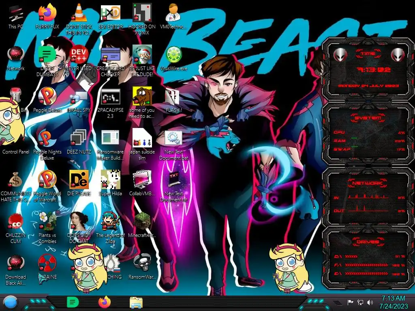Select the New Text Document.bat file
The height and width of the screenshot is (311, 415).
point(173,138)
